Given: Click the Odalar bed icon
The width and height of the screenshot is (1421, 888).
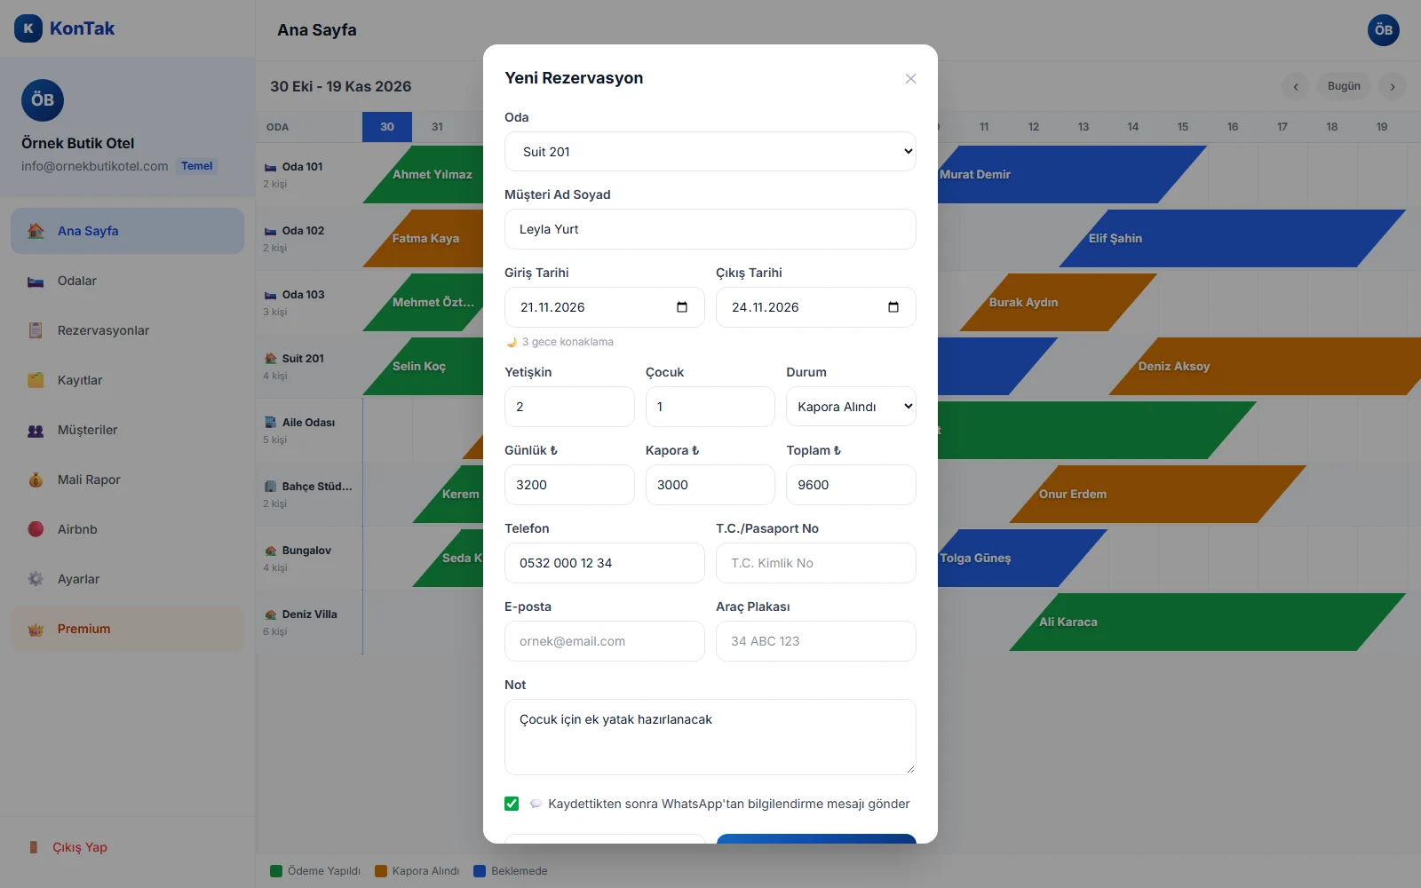Looking at the screenshot, I should pos(36,281).
